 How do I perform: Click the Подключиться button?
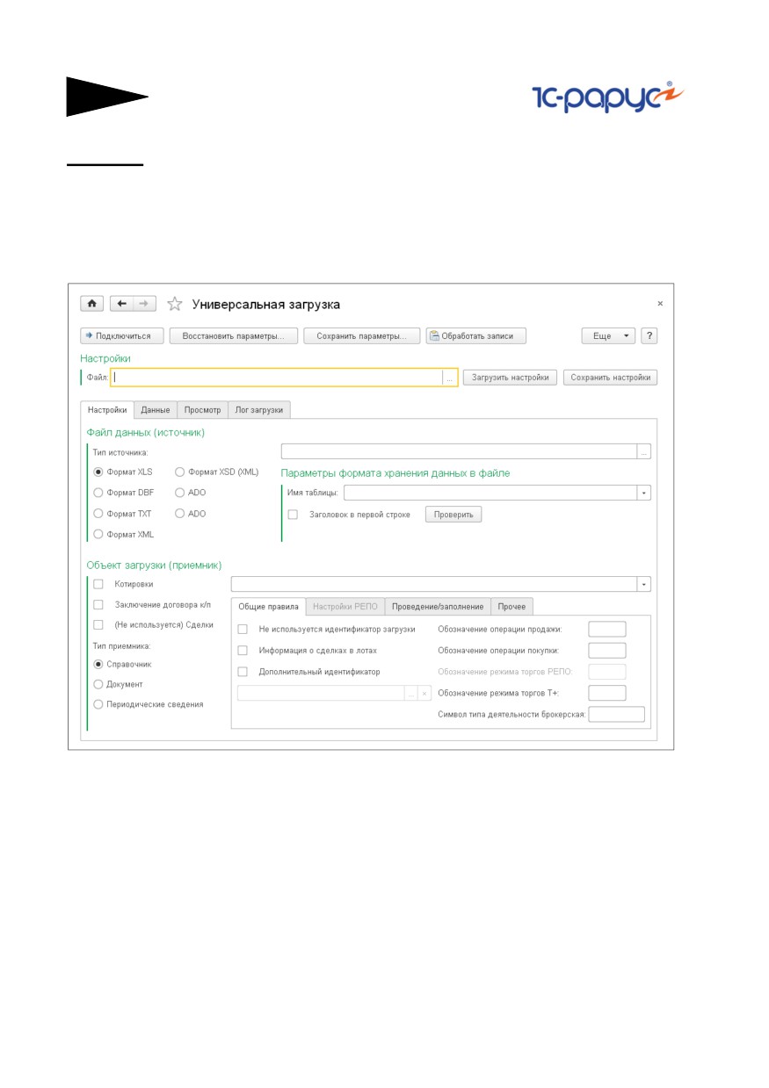122,335
